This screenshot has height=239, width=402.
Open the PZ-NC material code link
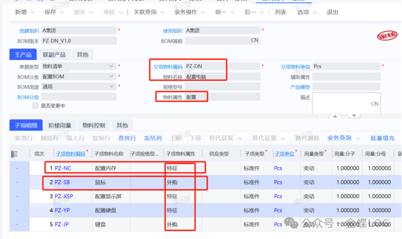tap(63, 168)
